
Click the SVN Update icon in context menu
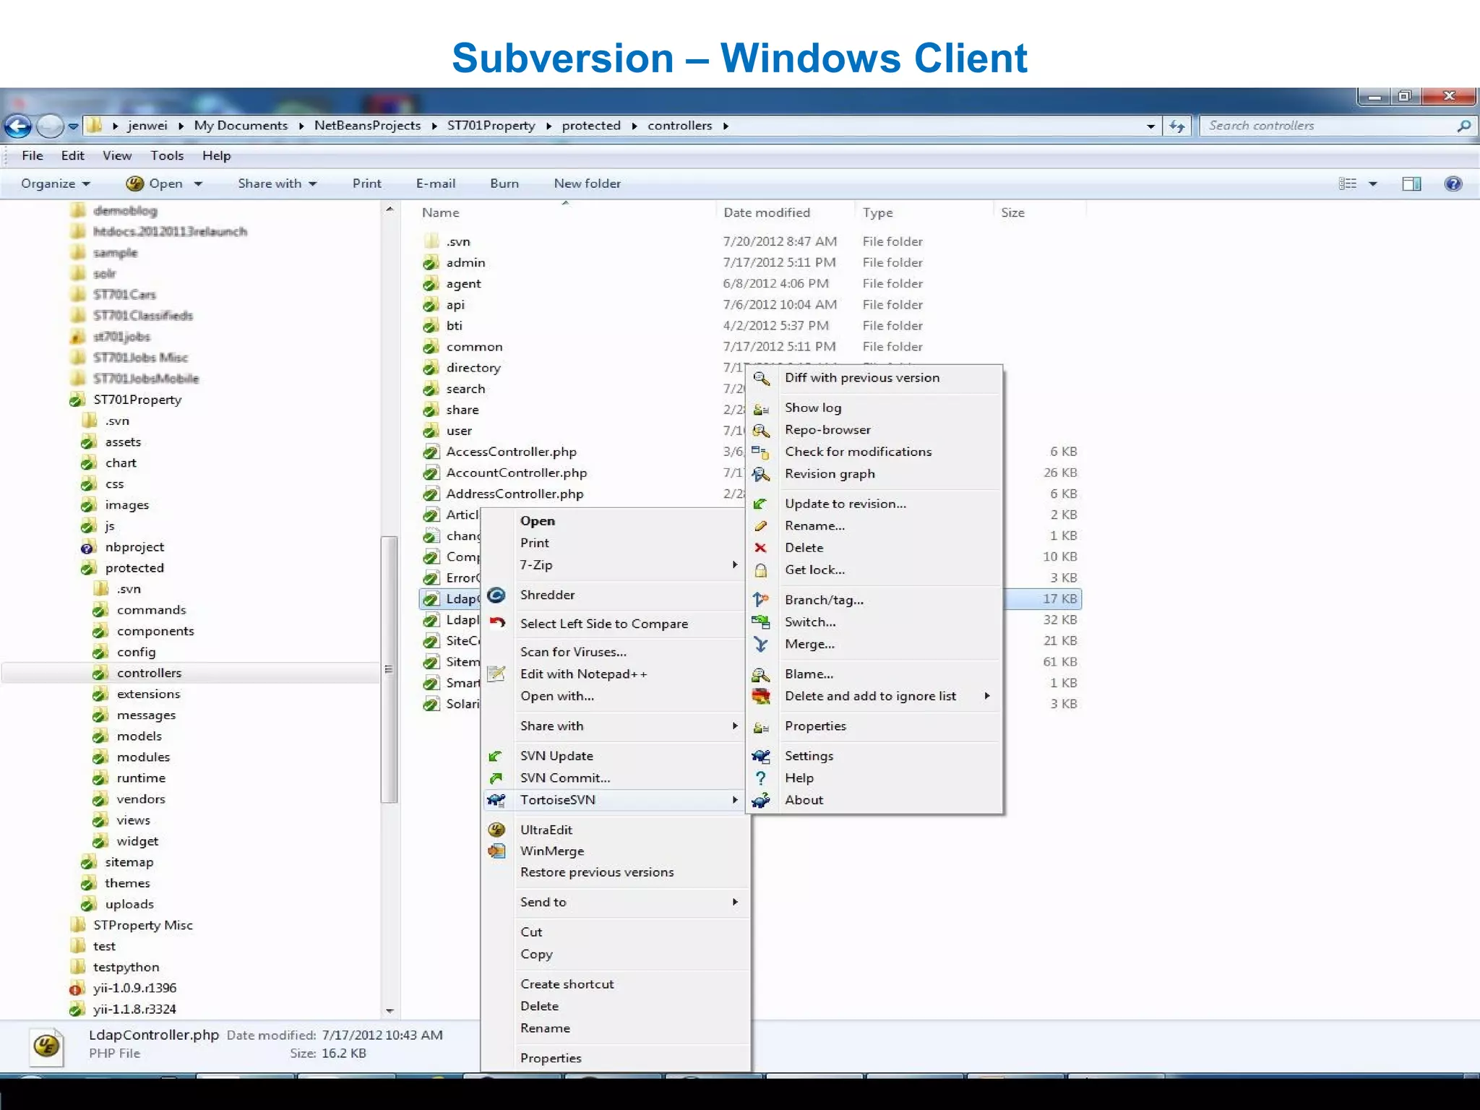tap(496, 757)
